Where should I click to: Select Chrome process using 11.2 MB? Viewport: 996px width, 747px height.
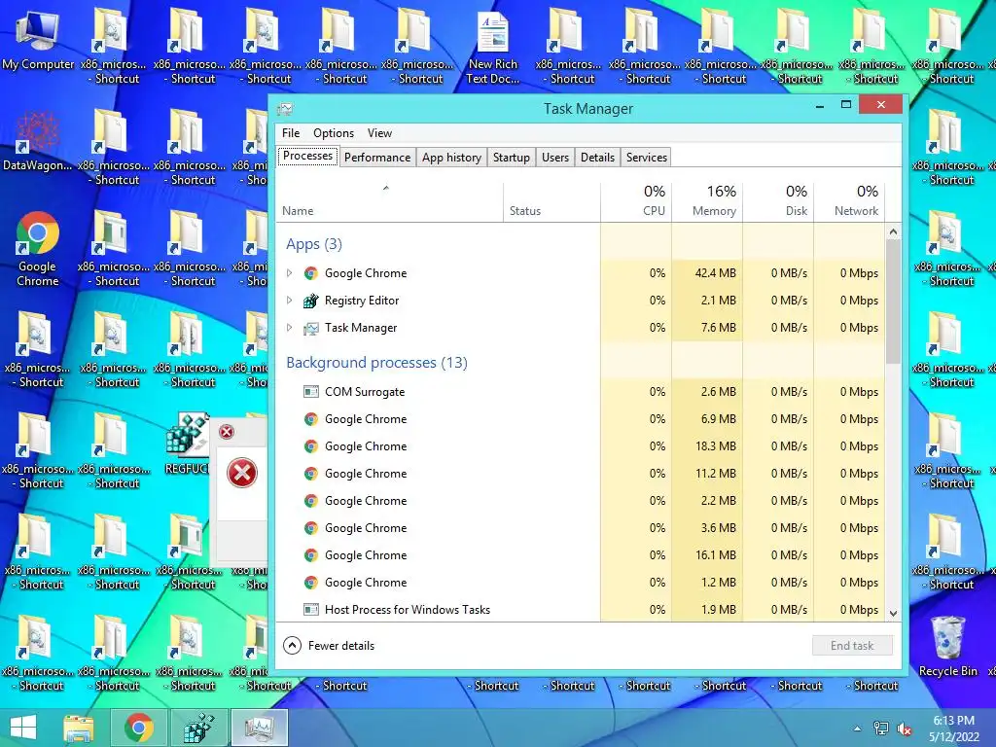581,474
